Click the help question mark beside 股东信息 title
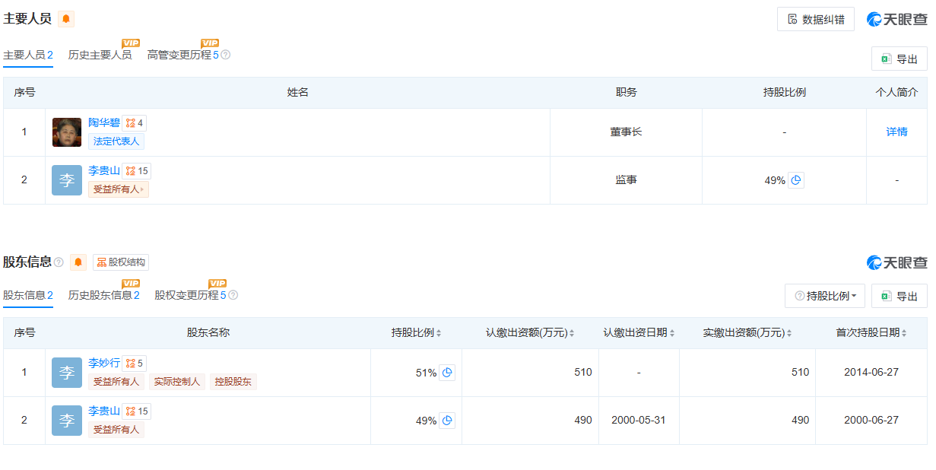The image size is (936, 470). [59, 262]
